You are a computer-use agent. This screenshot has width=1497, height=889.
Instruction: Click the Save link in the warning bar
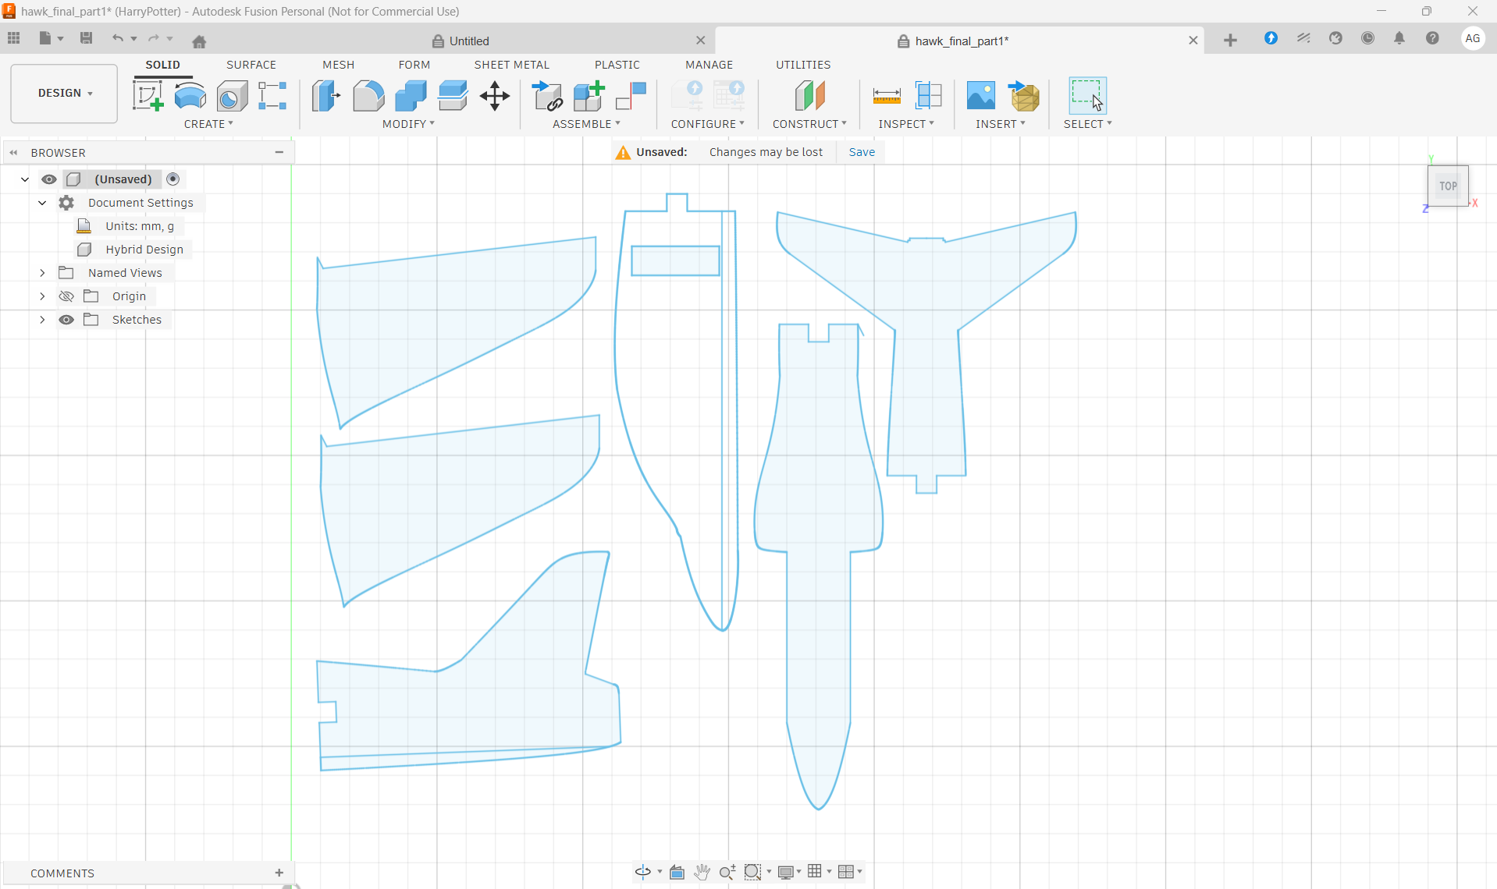tap(862, 152)
